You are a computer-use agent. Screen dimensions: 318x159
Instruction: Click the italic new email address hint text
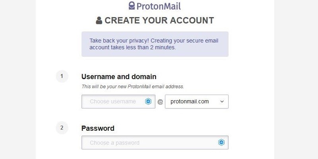(x=132, y=86)
